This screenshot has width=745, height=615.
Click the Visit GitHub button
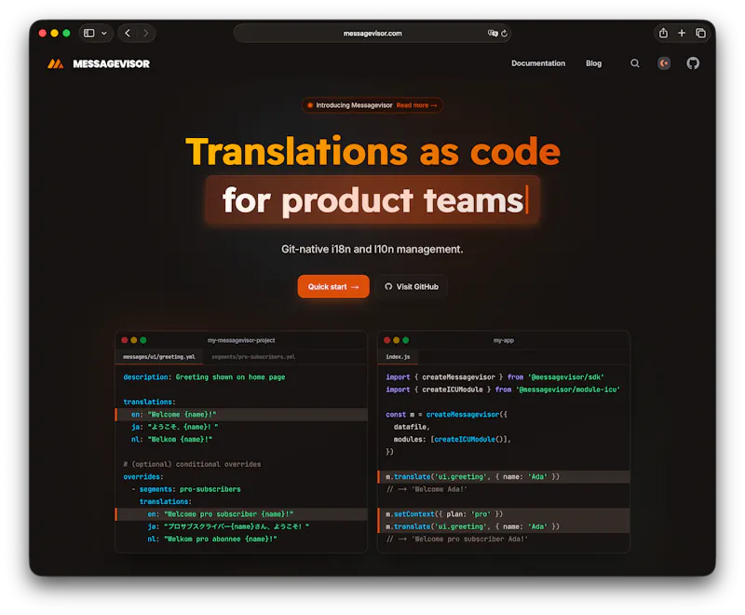click(412, 287)
